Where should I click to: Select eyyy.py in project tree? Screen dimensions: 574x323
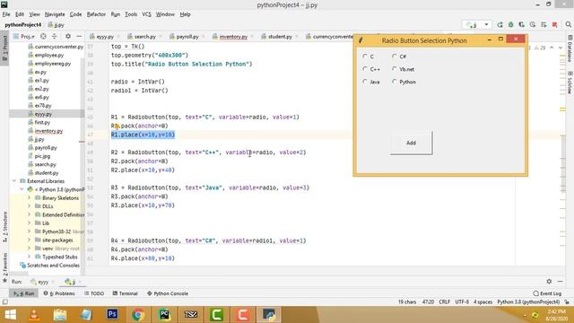click(43, 114)
